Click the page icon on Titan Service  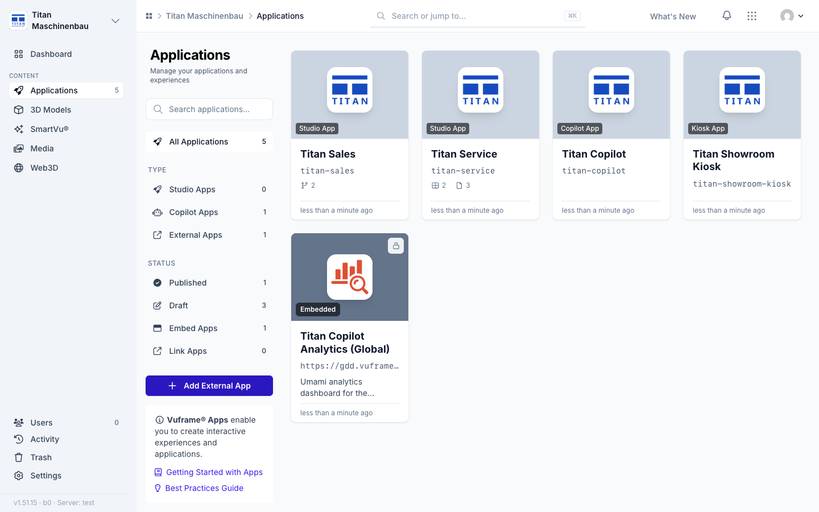pyautogui.click(x=459, y=185)
